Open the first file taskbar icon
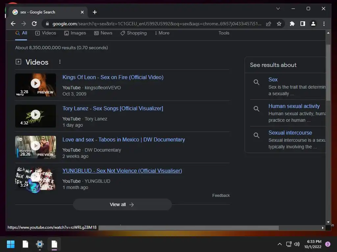 tap(25, 244)
